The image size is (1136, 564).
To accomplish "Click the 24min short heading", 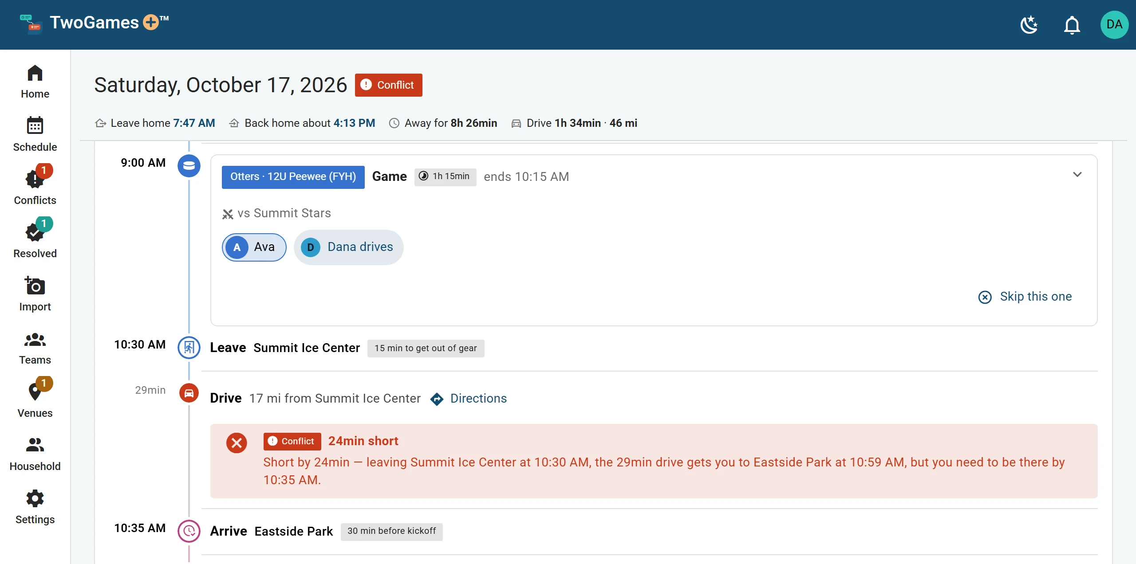I will (x=363, y=441).
